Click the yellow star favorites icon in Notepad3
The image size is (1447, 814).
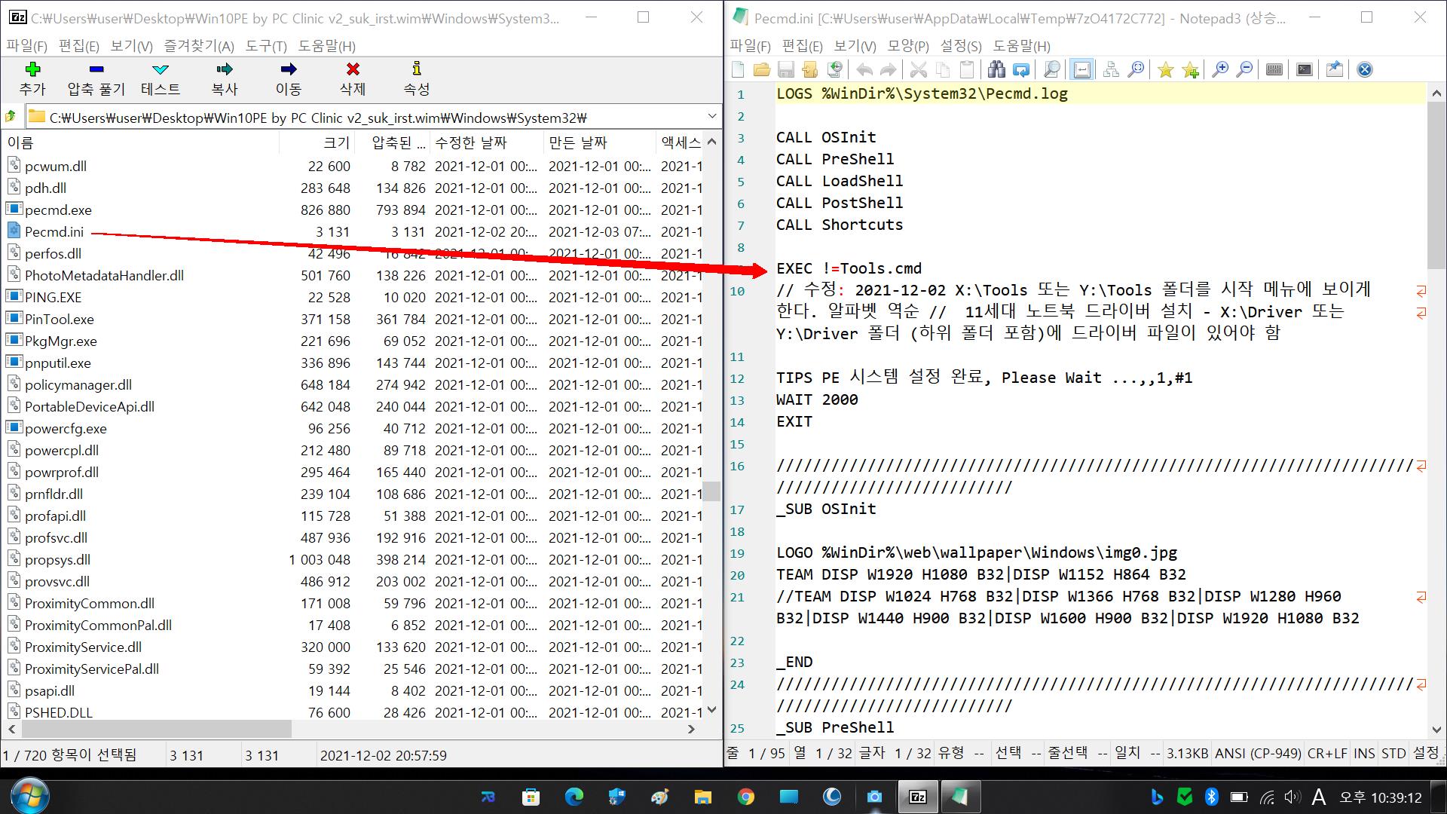click(1166, 70)
